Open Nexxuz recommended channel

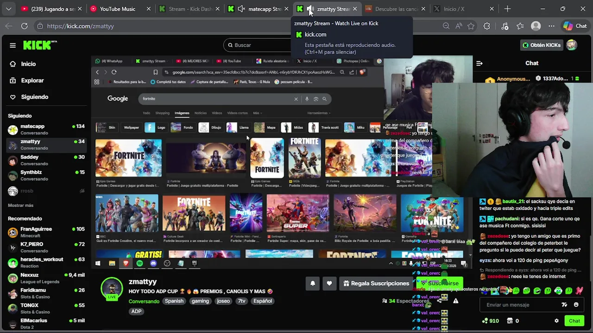point(46,278)
